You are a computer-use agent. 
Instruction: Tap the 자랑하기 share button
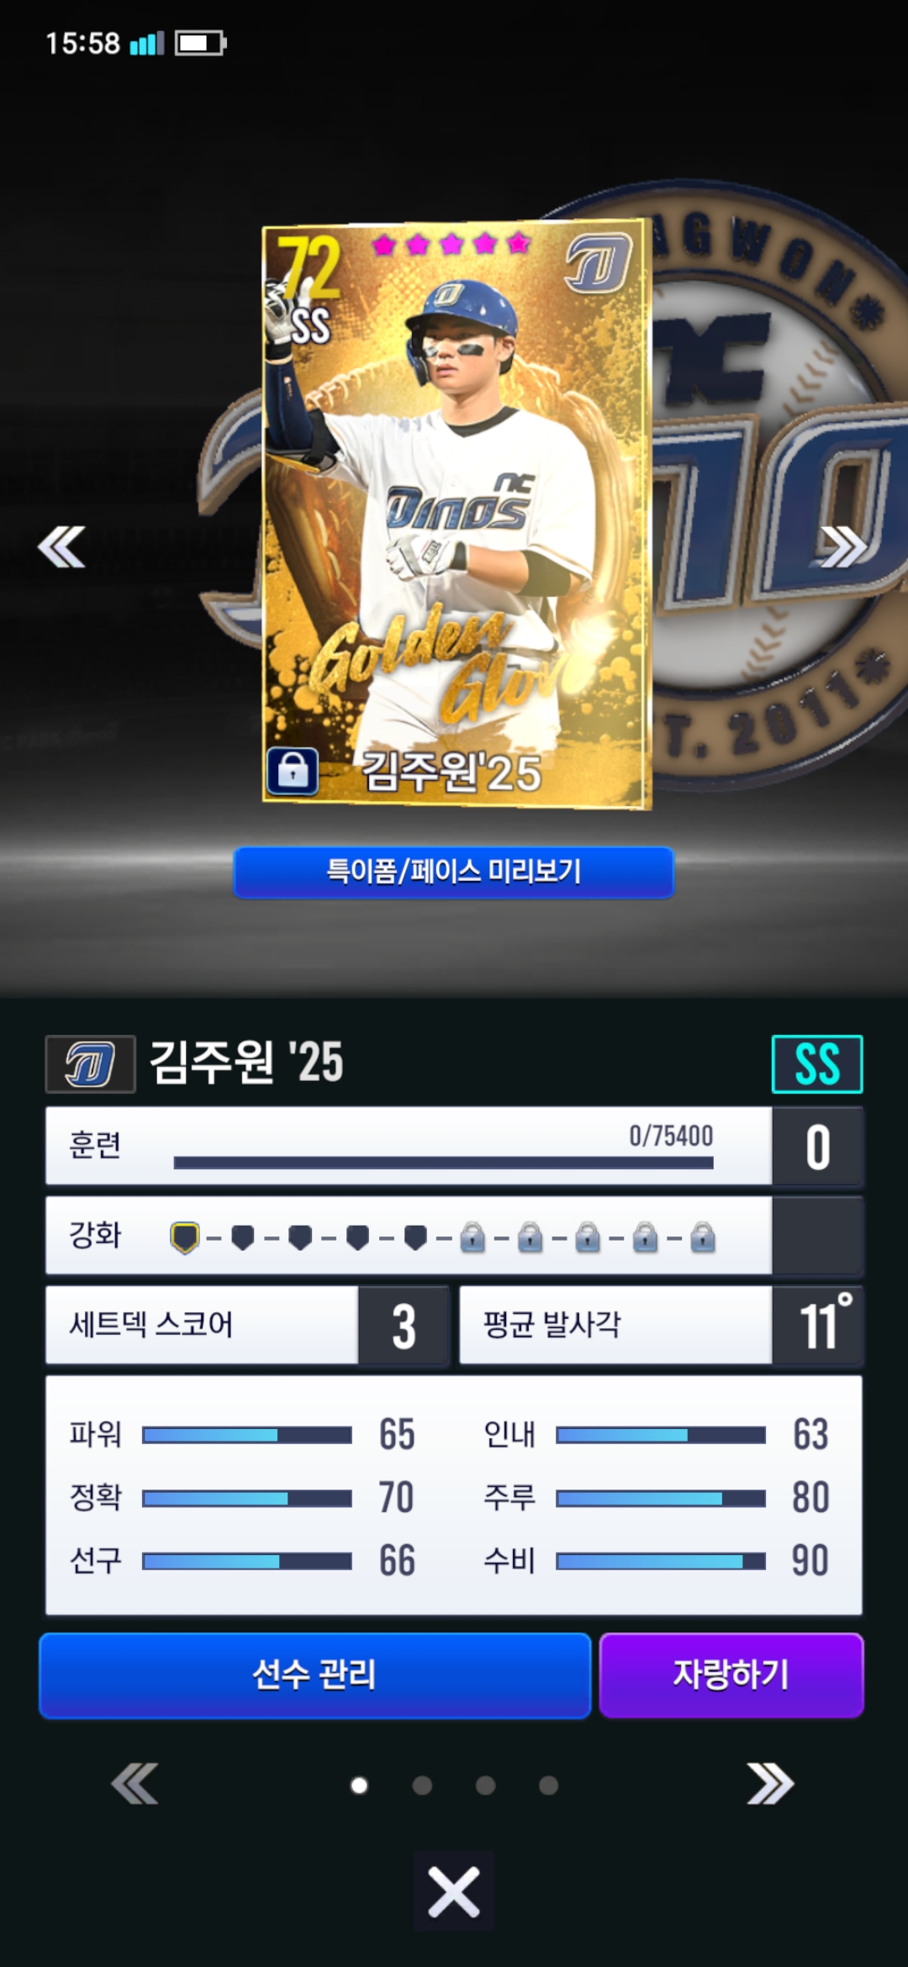(x=731, y=1674)
